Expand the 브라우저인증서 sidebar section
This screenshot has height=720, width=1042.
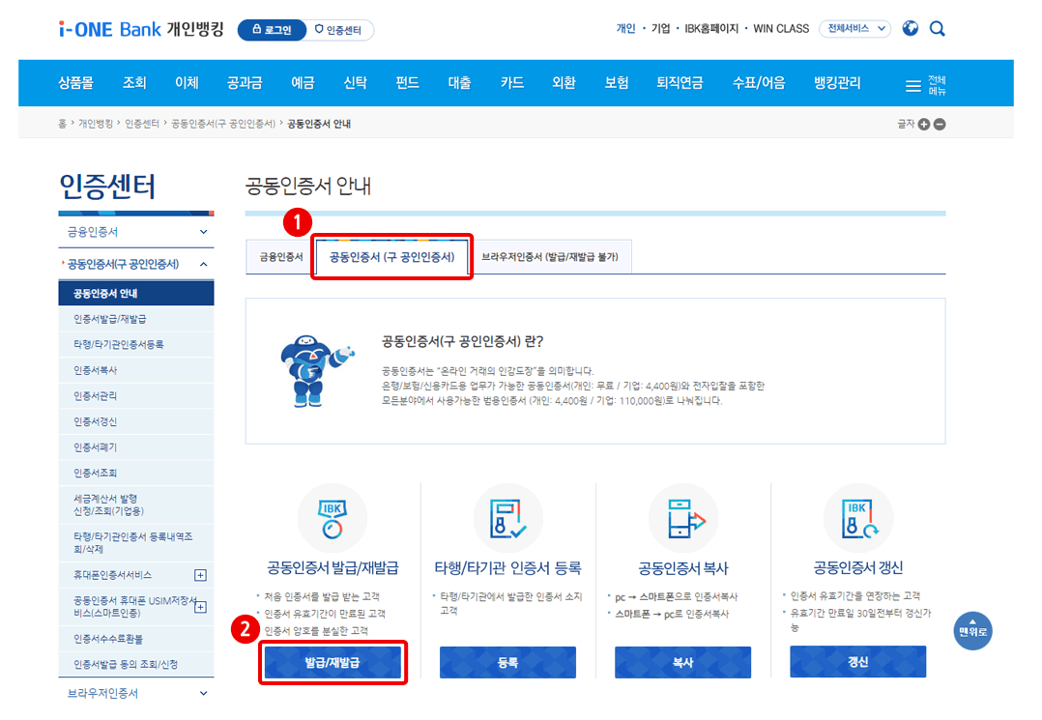[x=136, y=694]
